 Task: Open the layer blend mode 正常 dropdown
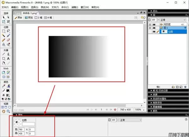[x=169, y=19]
